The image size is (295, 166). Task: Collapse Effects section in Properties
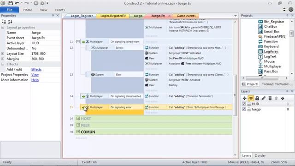(3, 64)
